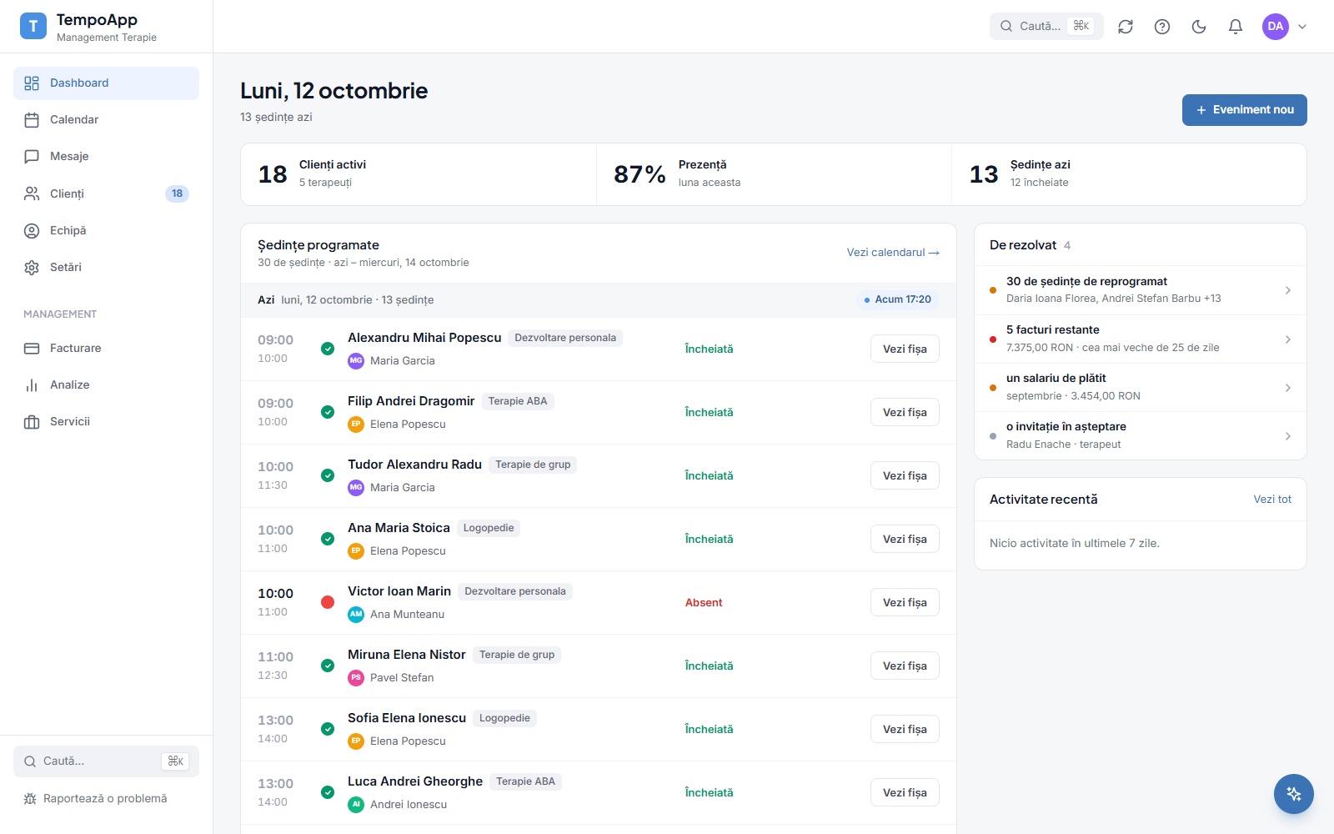Click the green check icon for Filip Andrei Dragomir
The width and height of the screenshot is (1334, 834).
tap(328, 412)
